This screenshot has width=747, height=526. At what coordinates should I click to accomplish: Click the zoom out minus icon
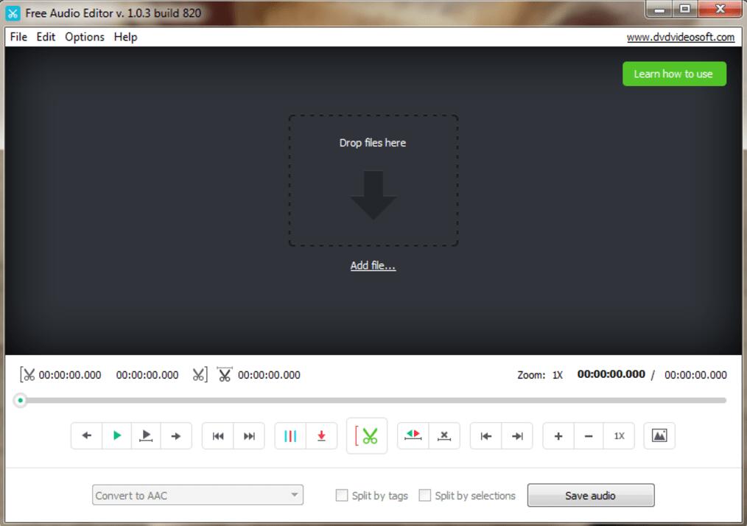click(x=589, y=436)
